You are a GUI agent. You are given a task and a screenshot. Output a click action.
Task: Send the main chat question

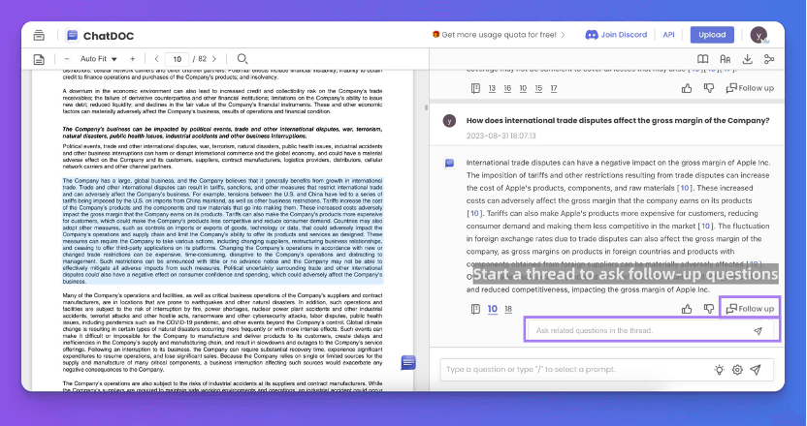(756, 369)
